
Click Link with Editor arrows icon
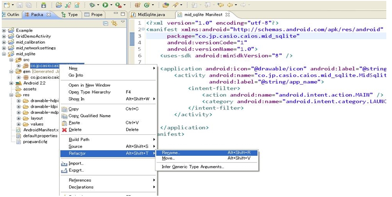coord(114,23)
